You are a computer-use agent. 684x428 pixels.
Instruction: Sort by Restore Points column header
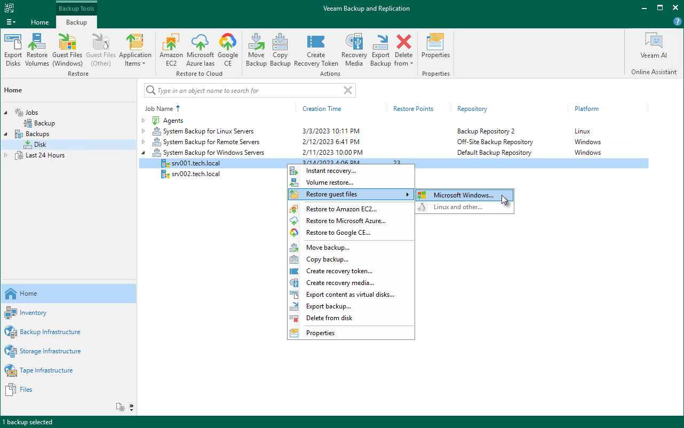(413, 109)
